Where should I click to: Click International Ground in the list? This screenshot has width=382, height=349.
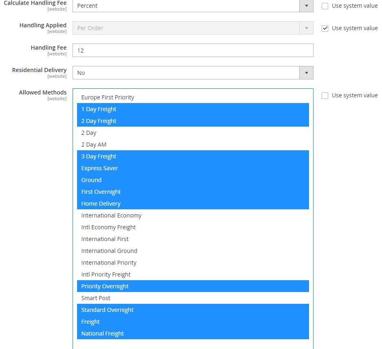109,251
